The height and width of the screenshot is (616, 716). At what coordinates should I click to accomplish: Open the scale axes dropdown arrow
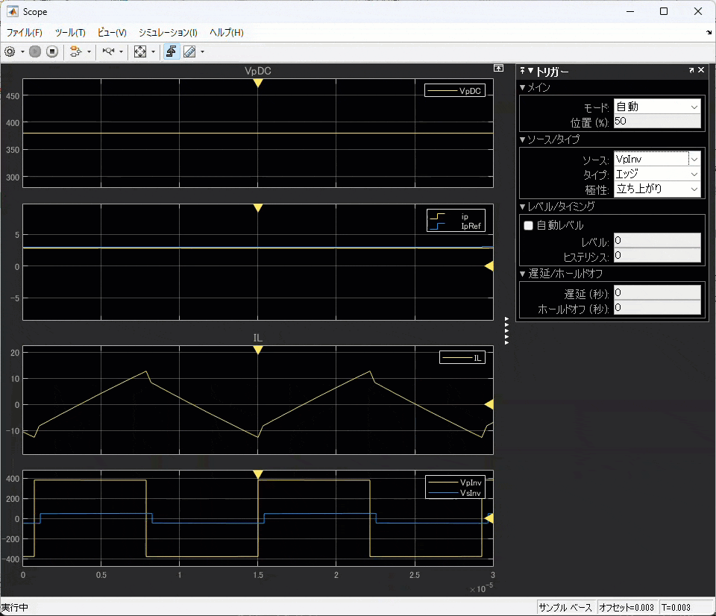click(x=153, y=52)
